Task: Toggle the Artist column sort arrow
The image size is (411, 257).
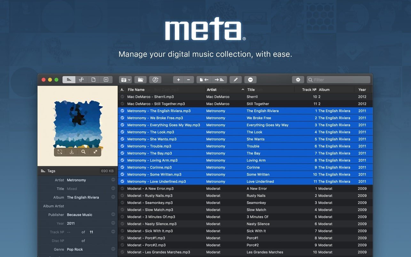Action: [x=243, y=90]
